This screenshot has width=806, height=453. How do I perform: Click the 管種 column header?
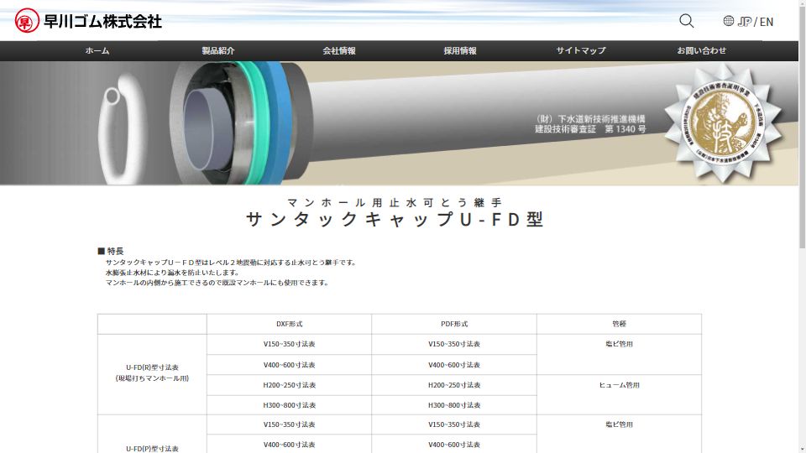point(619,324)
